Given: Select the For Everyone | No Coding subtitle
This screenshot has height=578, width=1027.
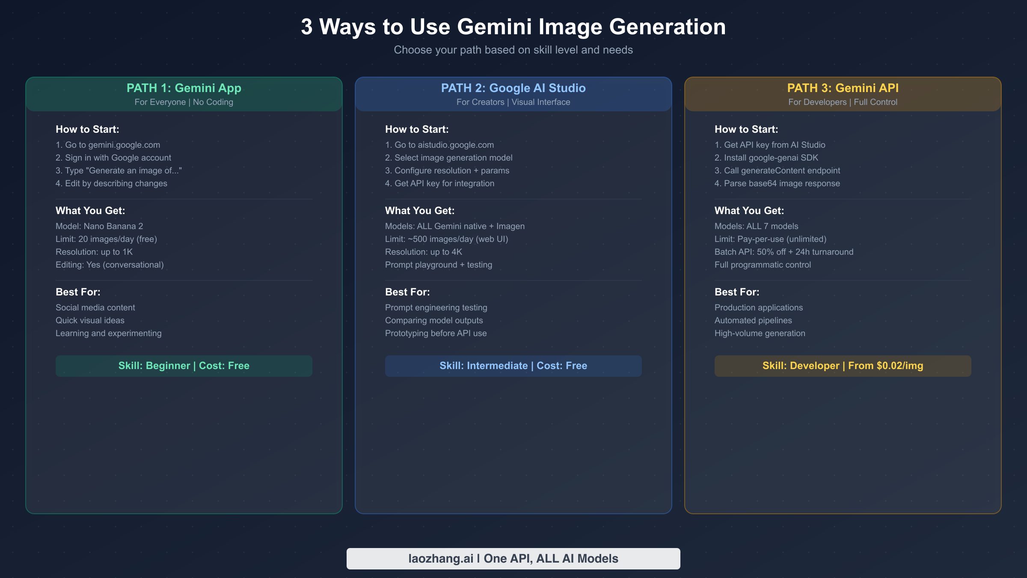Looking at the screenshot, I should click(x=184, y=102).
